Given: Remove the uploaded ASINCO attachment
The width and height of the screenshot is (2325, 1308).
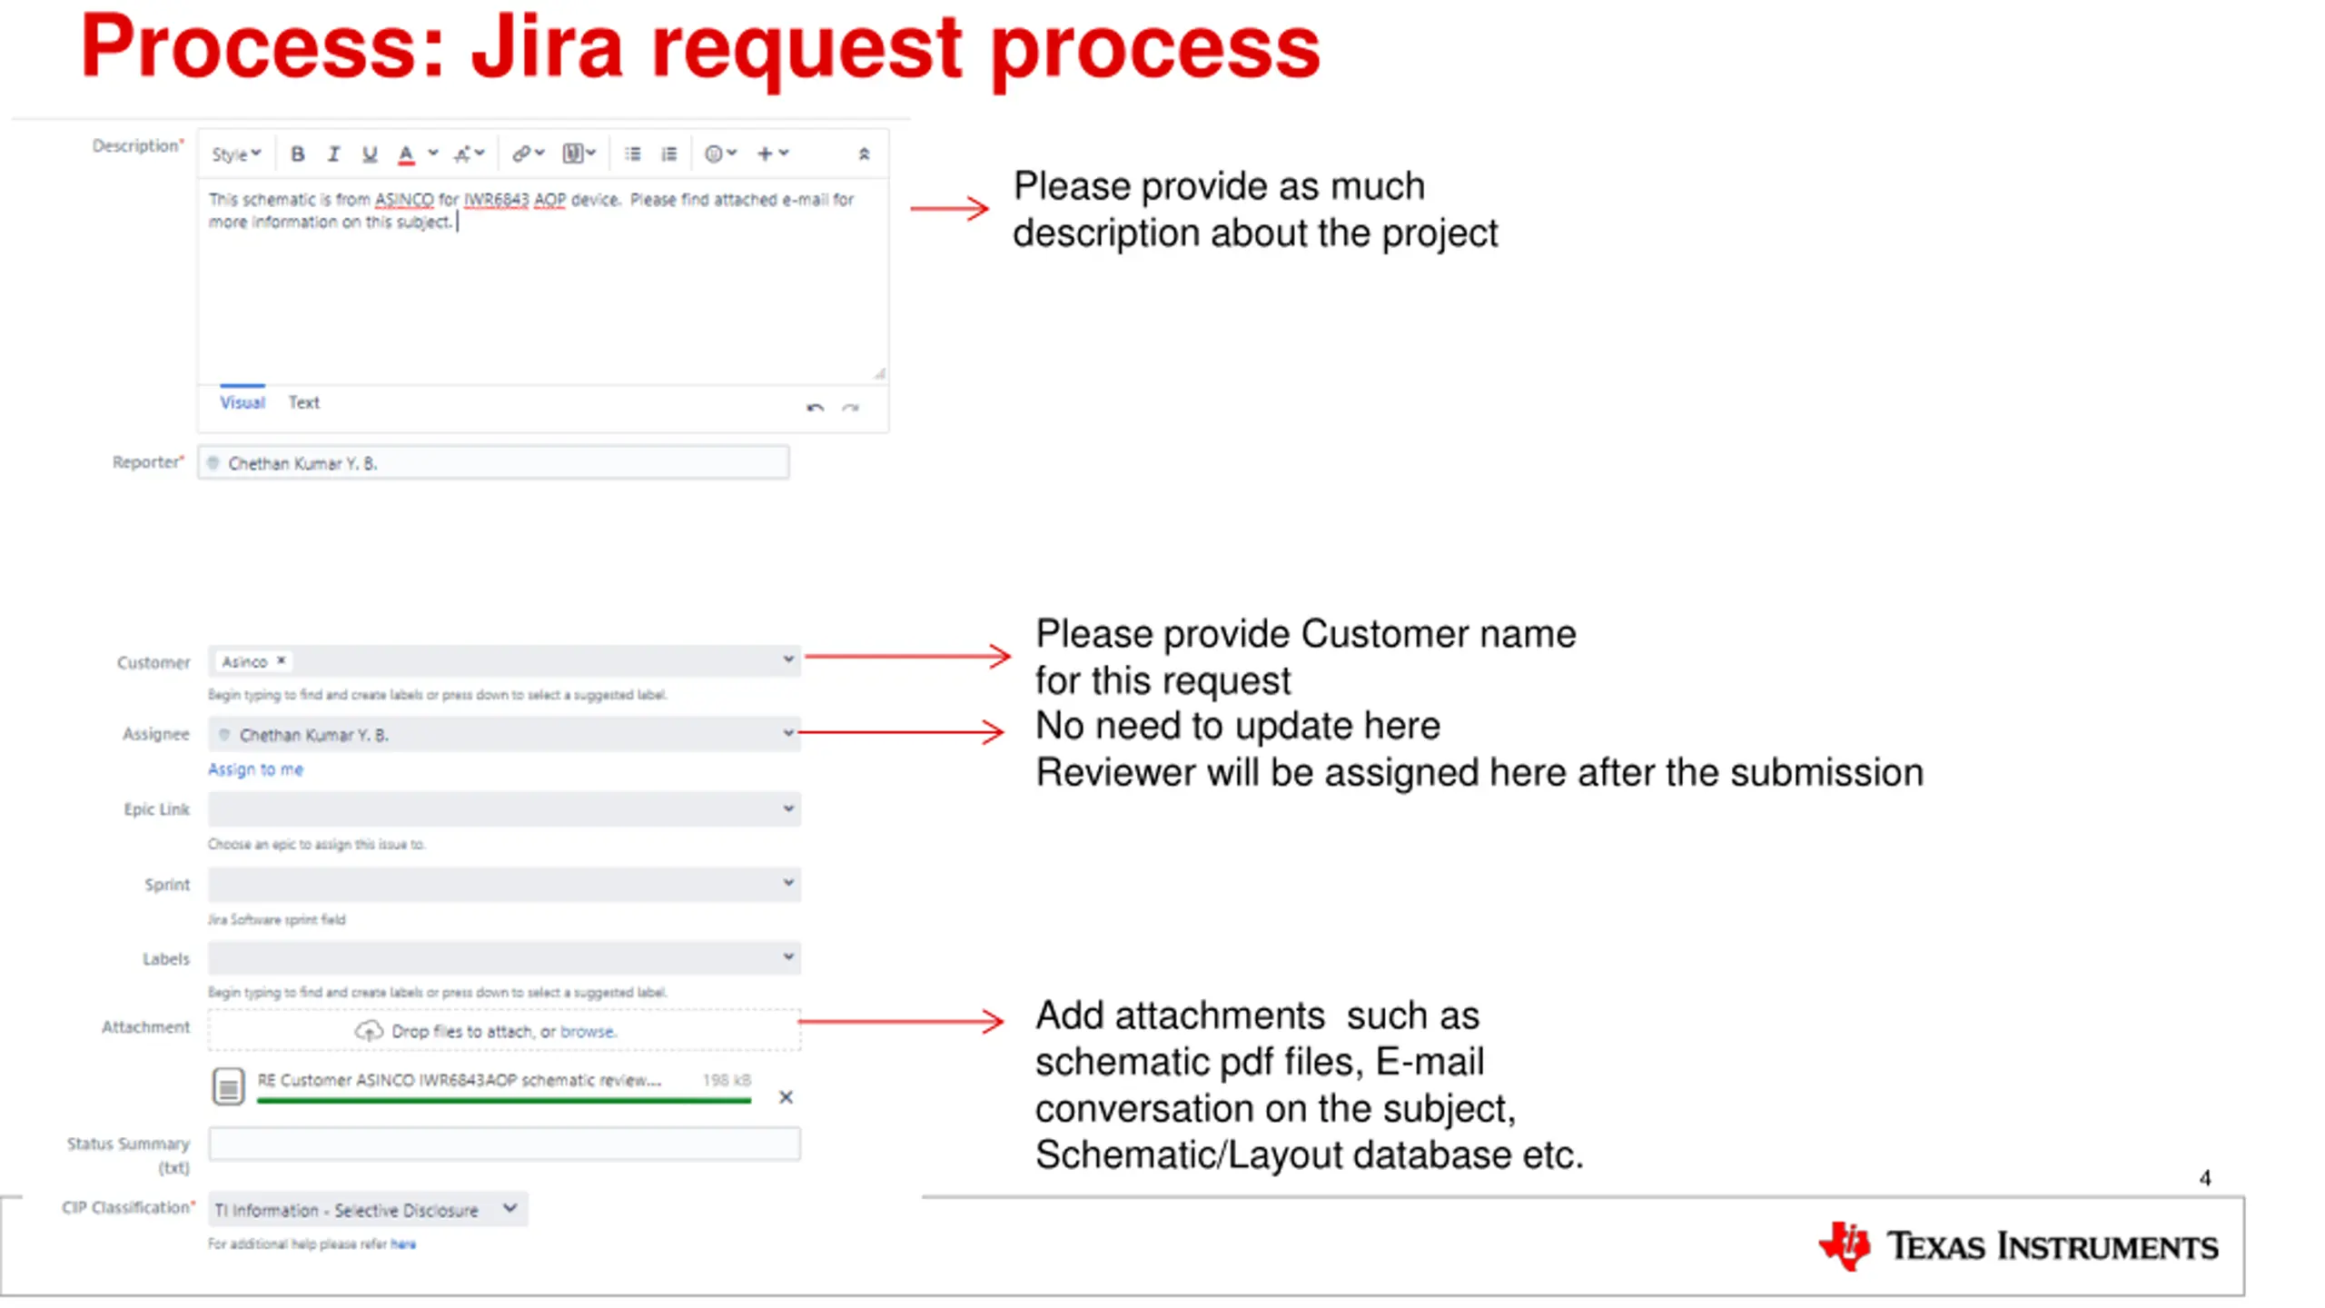Looking at the screenshot, I should coord(786,1097).
